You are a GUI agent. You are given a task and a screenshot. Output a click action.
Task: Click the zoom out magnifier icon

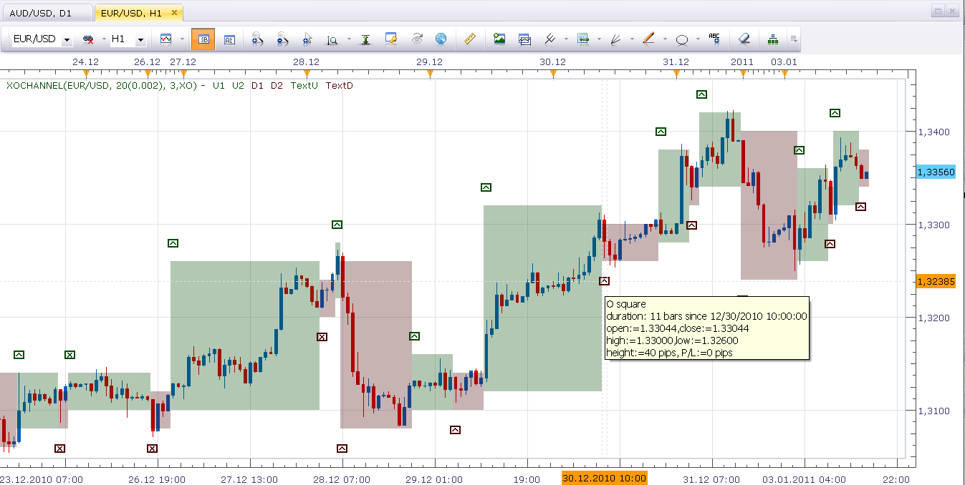pyautogui.click(x=282, y=39)
